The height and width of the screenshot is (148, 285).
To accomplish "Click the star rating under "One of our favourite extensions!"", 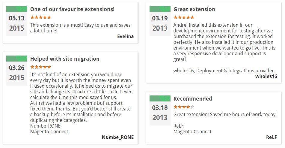I will 40,17.
